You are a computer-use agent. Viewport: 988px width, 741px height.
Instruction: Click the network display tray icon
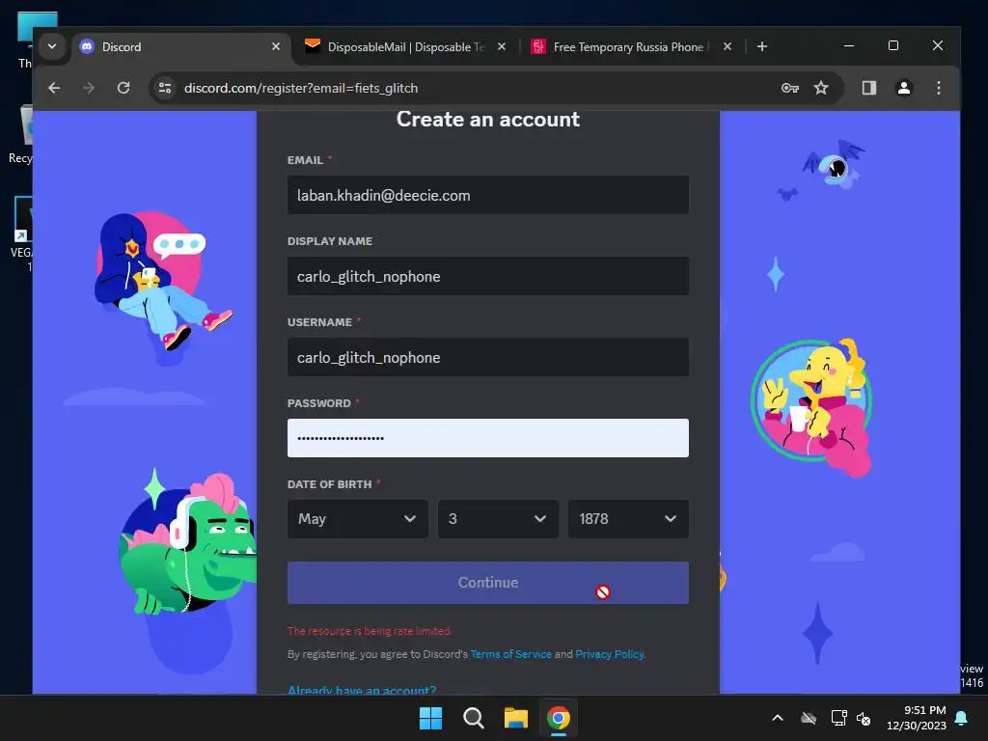pyautogui.click(x=838, y=718)
